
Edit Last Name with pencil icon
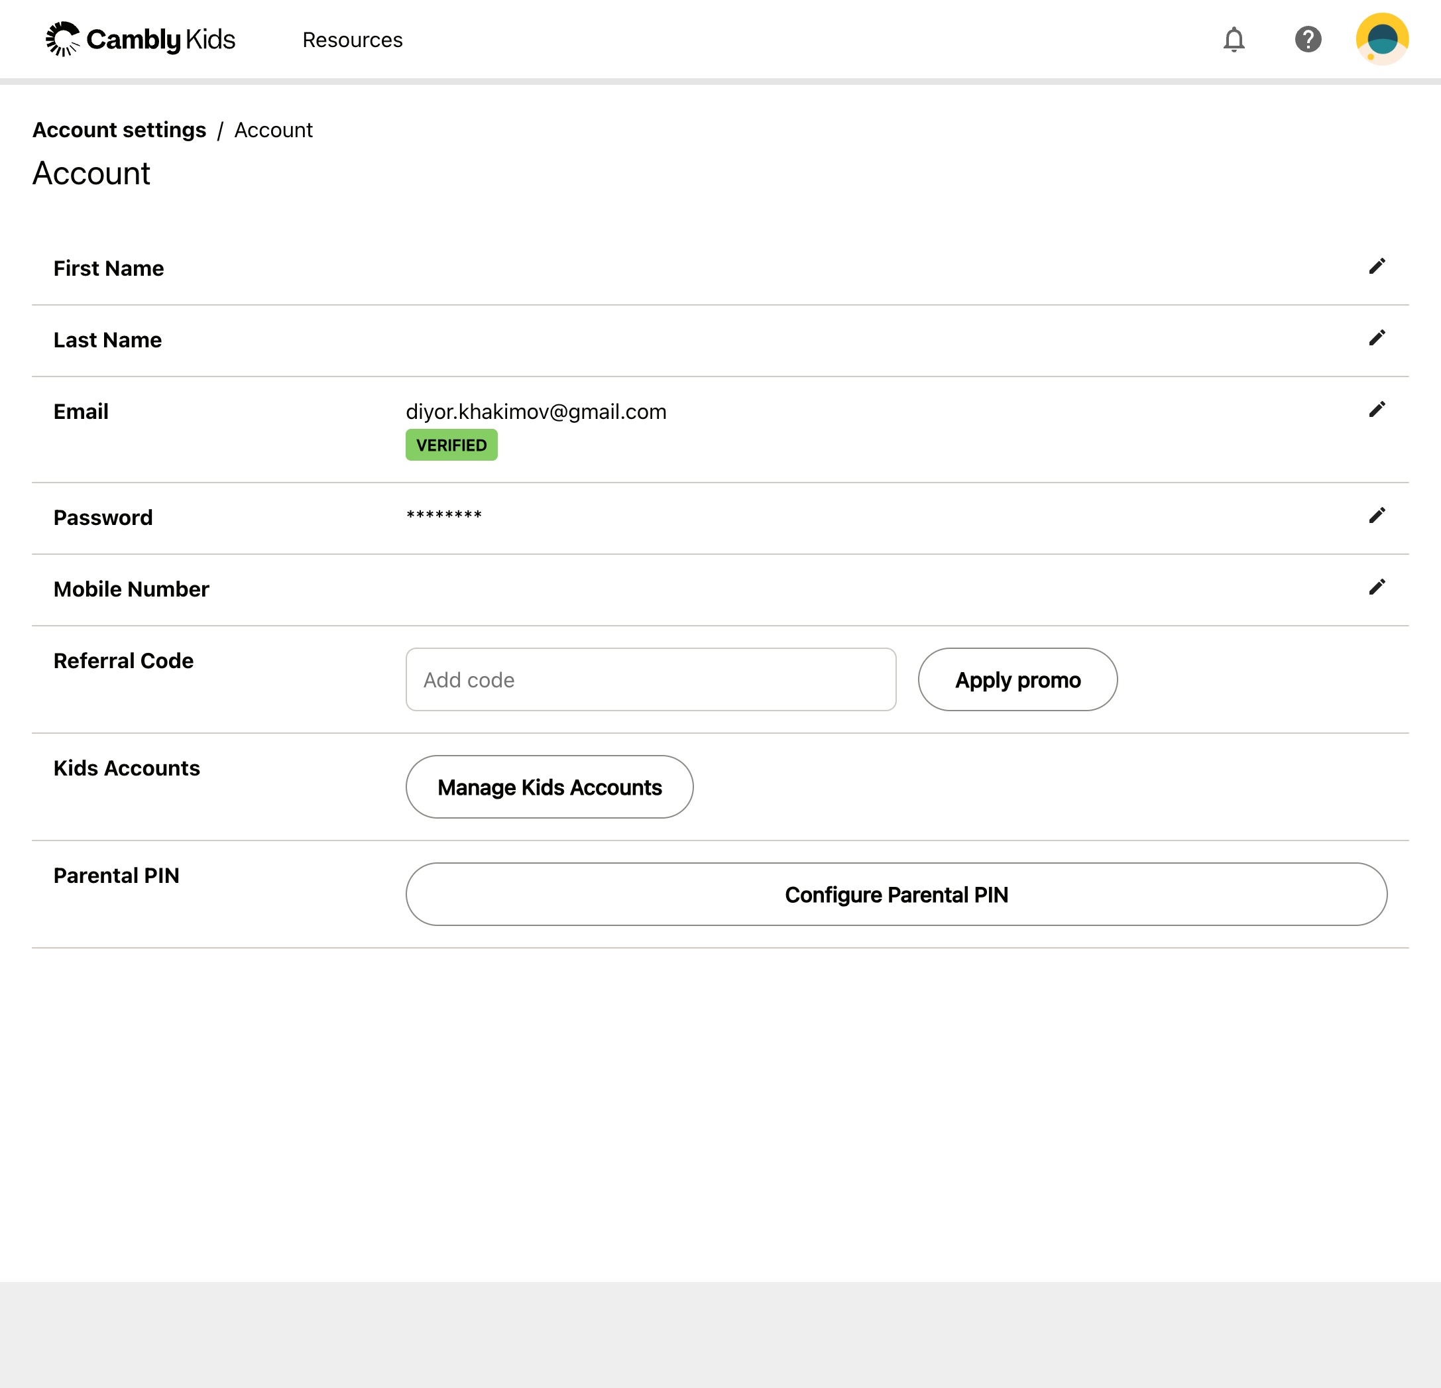(1376, 337)
